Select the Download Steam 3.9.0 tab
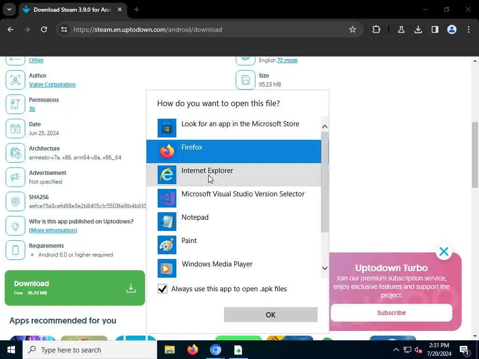Viewport: 479px width, 359px height. point(72,9)
